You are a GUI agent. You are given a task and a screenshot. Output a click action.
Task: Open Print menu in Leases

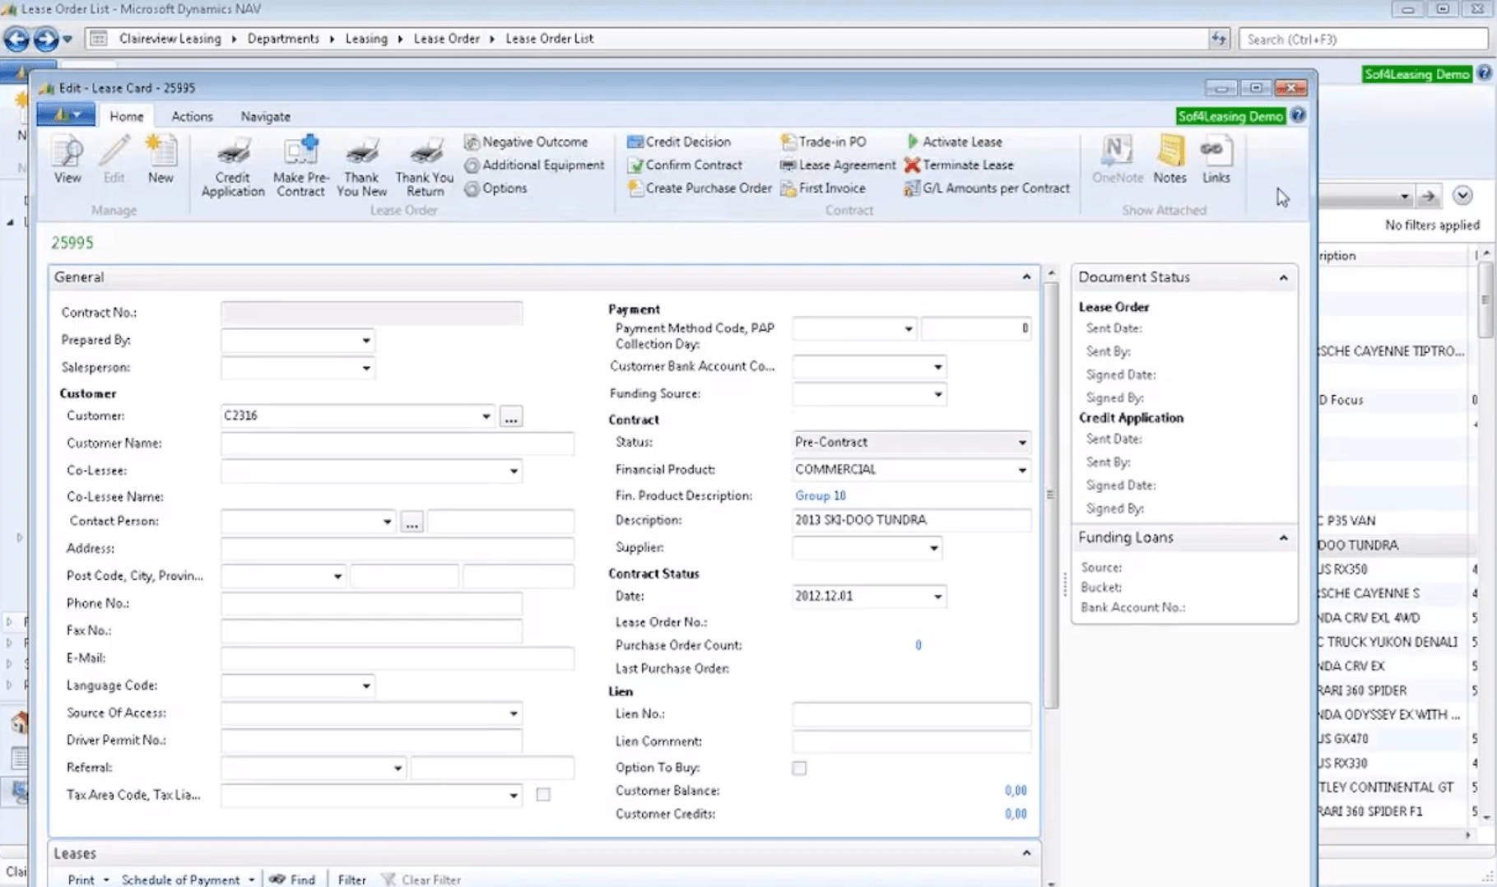click(x=87, y=880)
